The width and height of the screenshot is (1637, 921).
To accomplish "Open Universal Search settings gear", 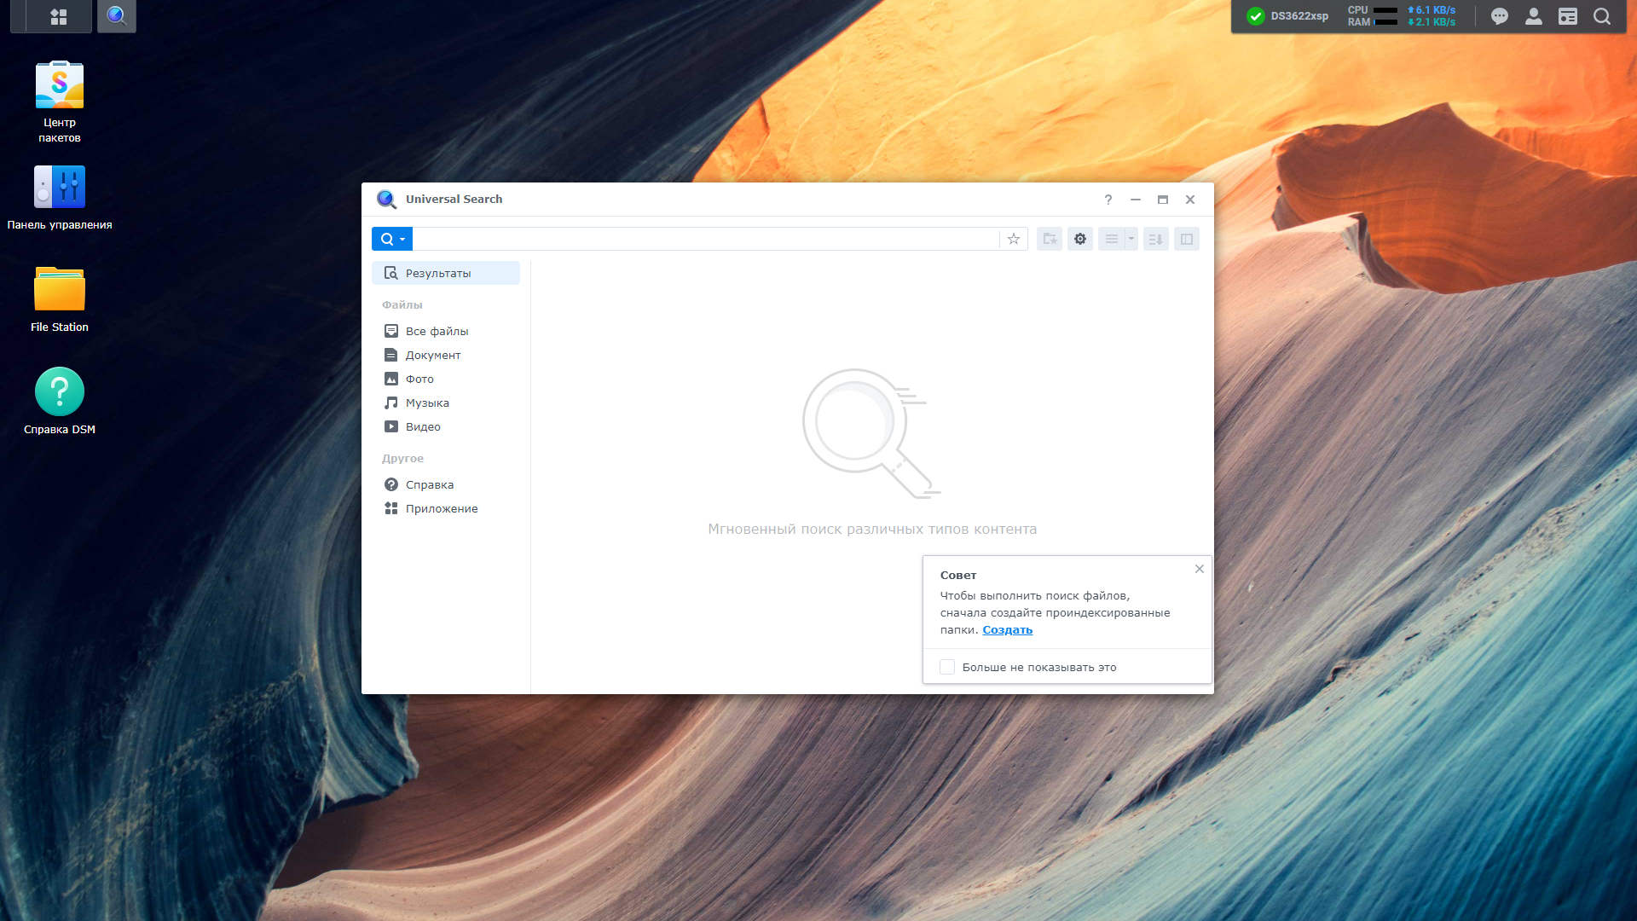I will click(x=1080, y=239).
